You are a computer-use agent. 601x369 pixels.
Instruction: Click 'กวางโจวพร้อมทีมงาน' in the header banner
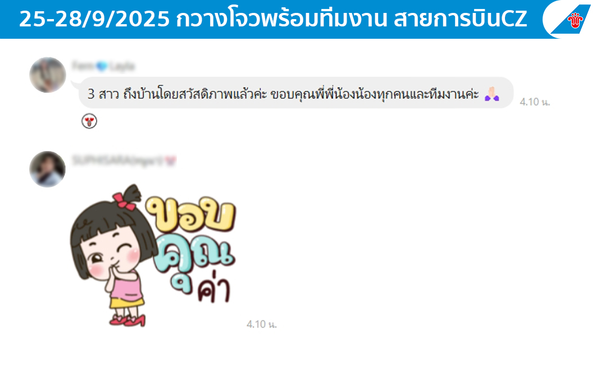(282, 19)
